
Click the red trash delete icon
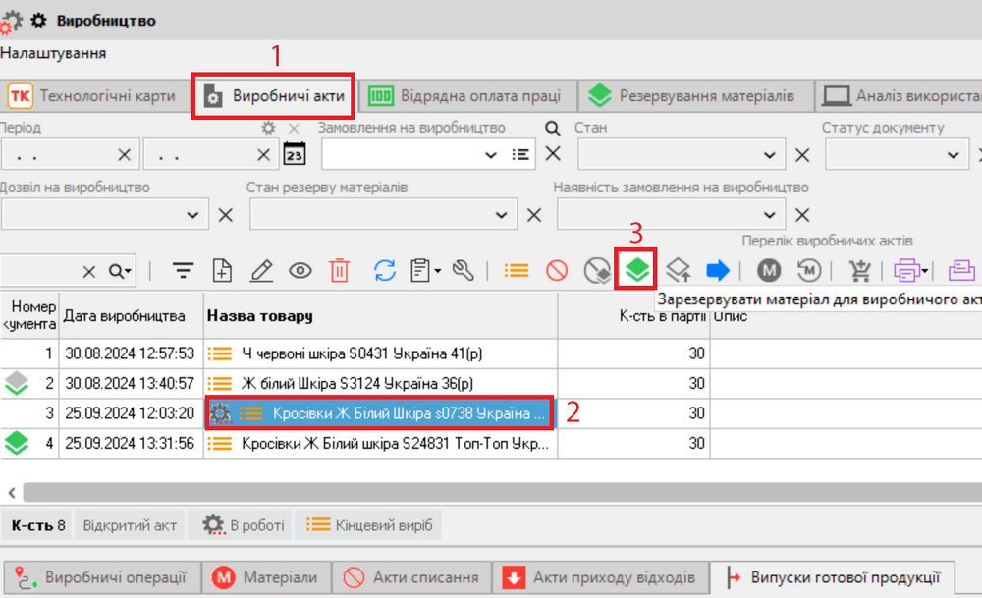(x=339, y=271)
